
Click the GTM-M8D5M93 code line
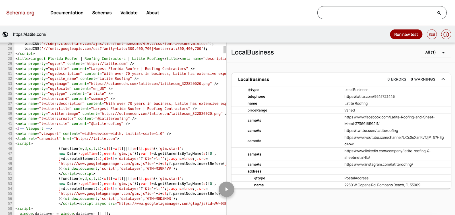pos(118,199)
